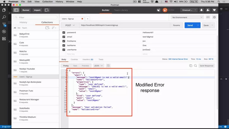Viewport: 229px width, 129px height.
Task: Open the History menu in menu bar
Action: coord(59,2)
